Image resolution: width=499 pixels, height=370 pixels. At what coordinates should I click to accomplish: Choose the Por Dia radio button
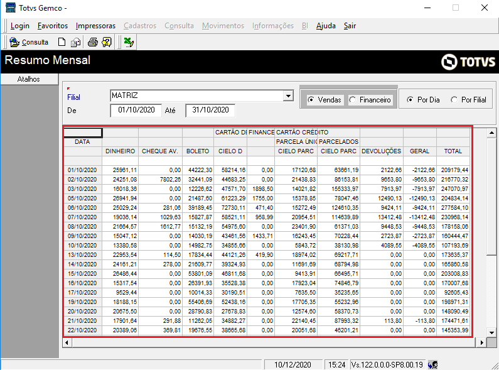tap(423, 100)
